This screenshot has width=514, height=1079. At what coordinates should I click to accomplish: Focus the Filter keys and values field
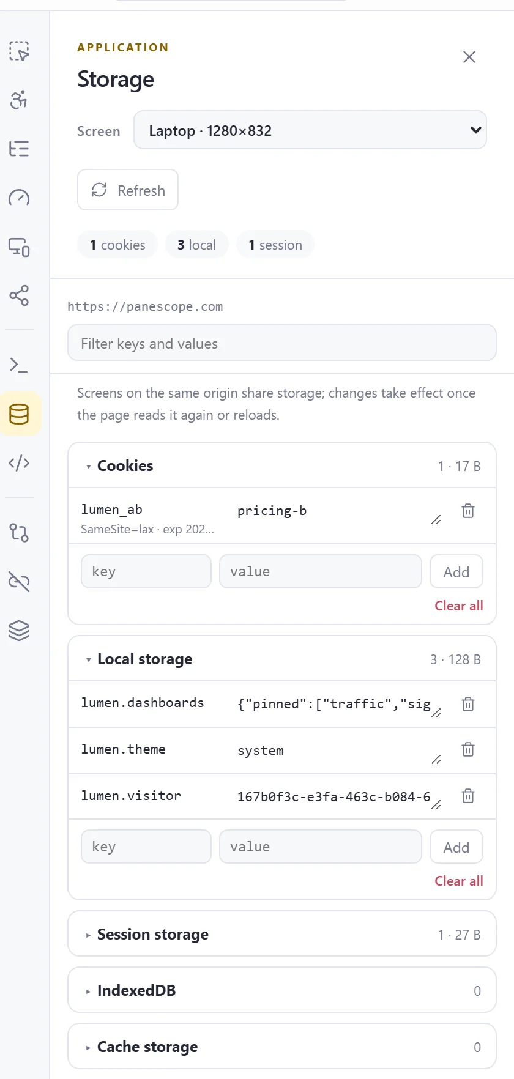click(282, 343)
